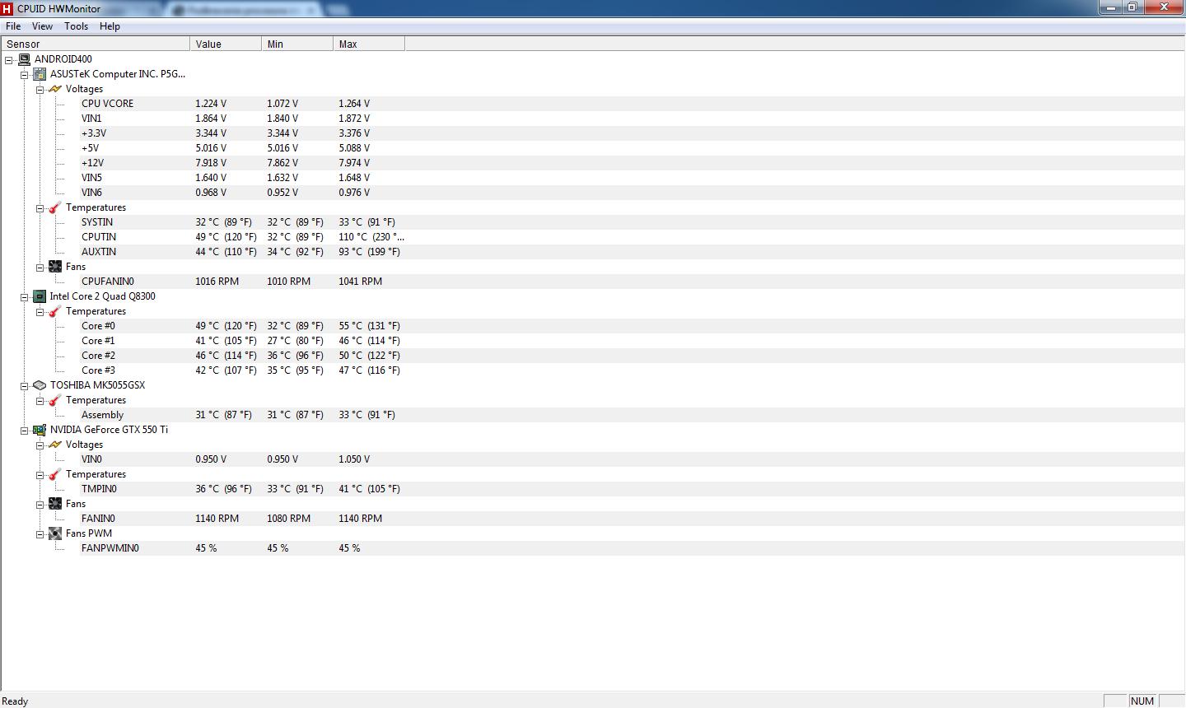Select the Intel Core 2 Quad Q8300 processor icon
This screenshot has height=708, width=1186.
40,296
